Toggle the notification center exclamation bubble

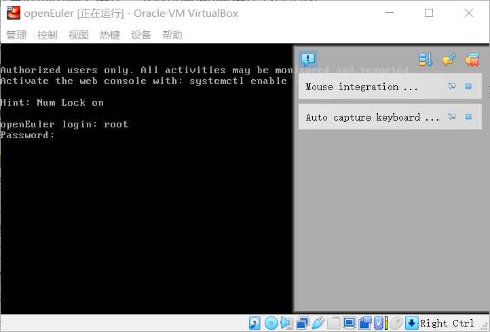(308, 60)
